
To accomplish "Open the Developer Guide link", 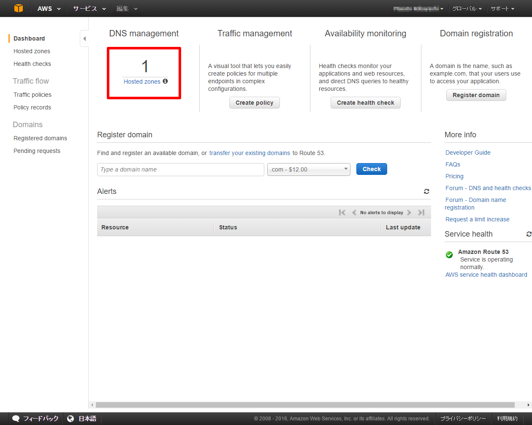I will pos(468,153).
